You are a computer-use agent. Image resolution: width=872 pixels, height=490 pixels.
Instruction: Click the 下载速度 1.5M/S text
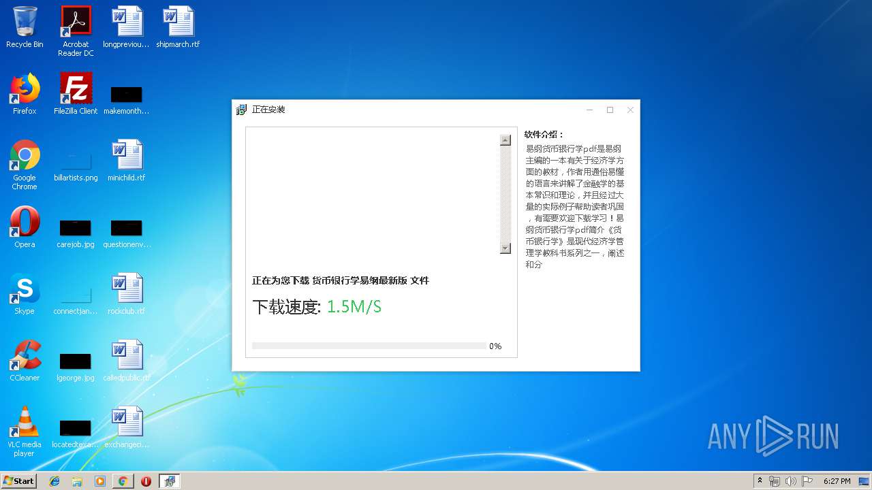click(317, 307)
